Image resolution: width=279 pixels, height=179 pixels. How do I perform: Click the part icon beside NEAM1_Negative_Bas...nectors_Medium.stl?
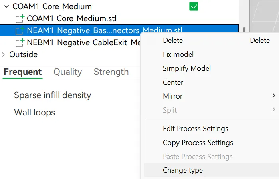[x=20, y=31]
